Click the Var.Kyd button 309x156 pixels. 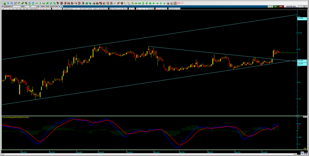[177, 9]
